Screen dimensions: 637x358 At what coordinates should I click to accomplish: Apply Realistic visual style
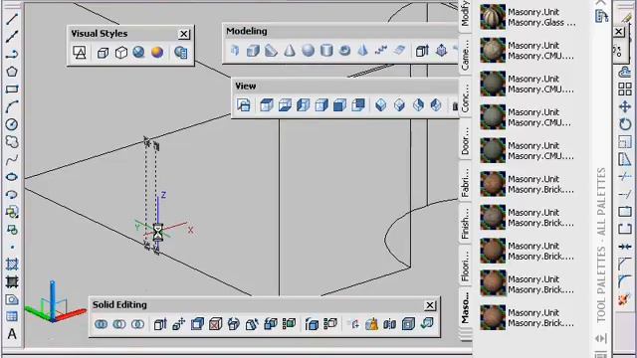tap(139, 53)
